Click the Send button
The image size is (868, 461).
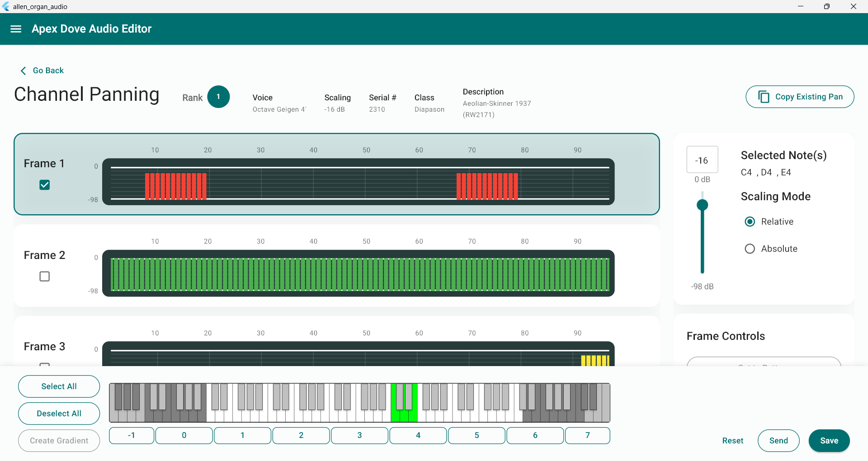click(x=778, y=441)
